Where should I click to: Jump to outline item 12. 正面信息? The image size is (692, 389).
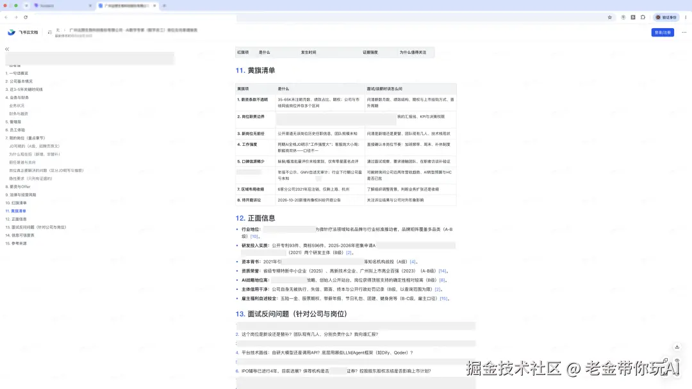pyautogui.click(x=16, y=219)
